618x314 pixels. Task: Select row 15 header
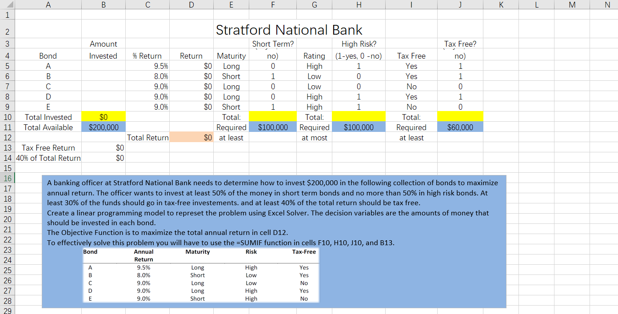8,168
